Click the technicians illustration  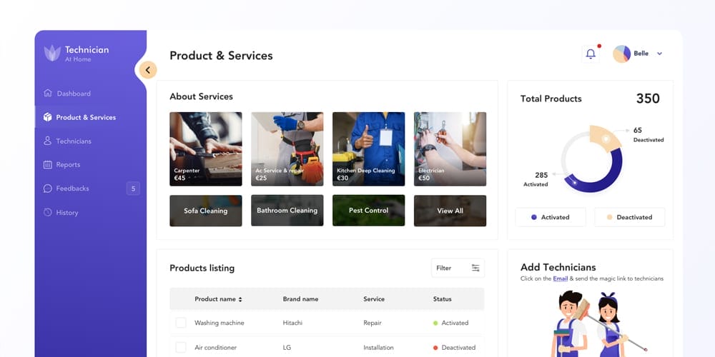pos(598,324)
